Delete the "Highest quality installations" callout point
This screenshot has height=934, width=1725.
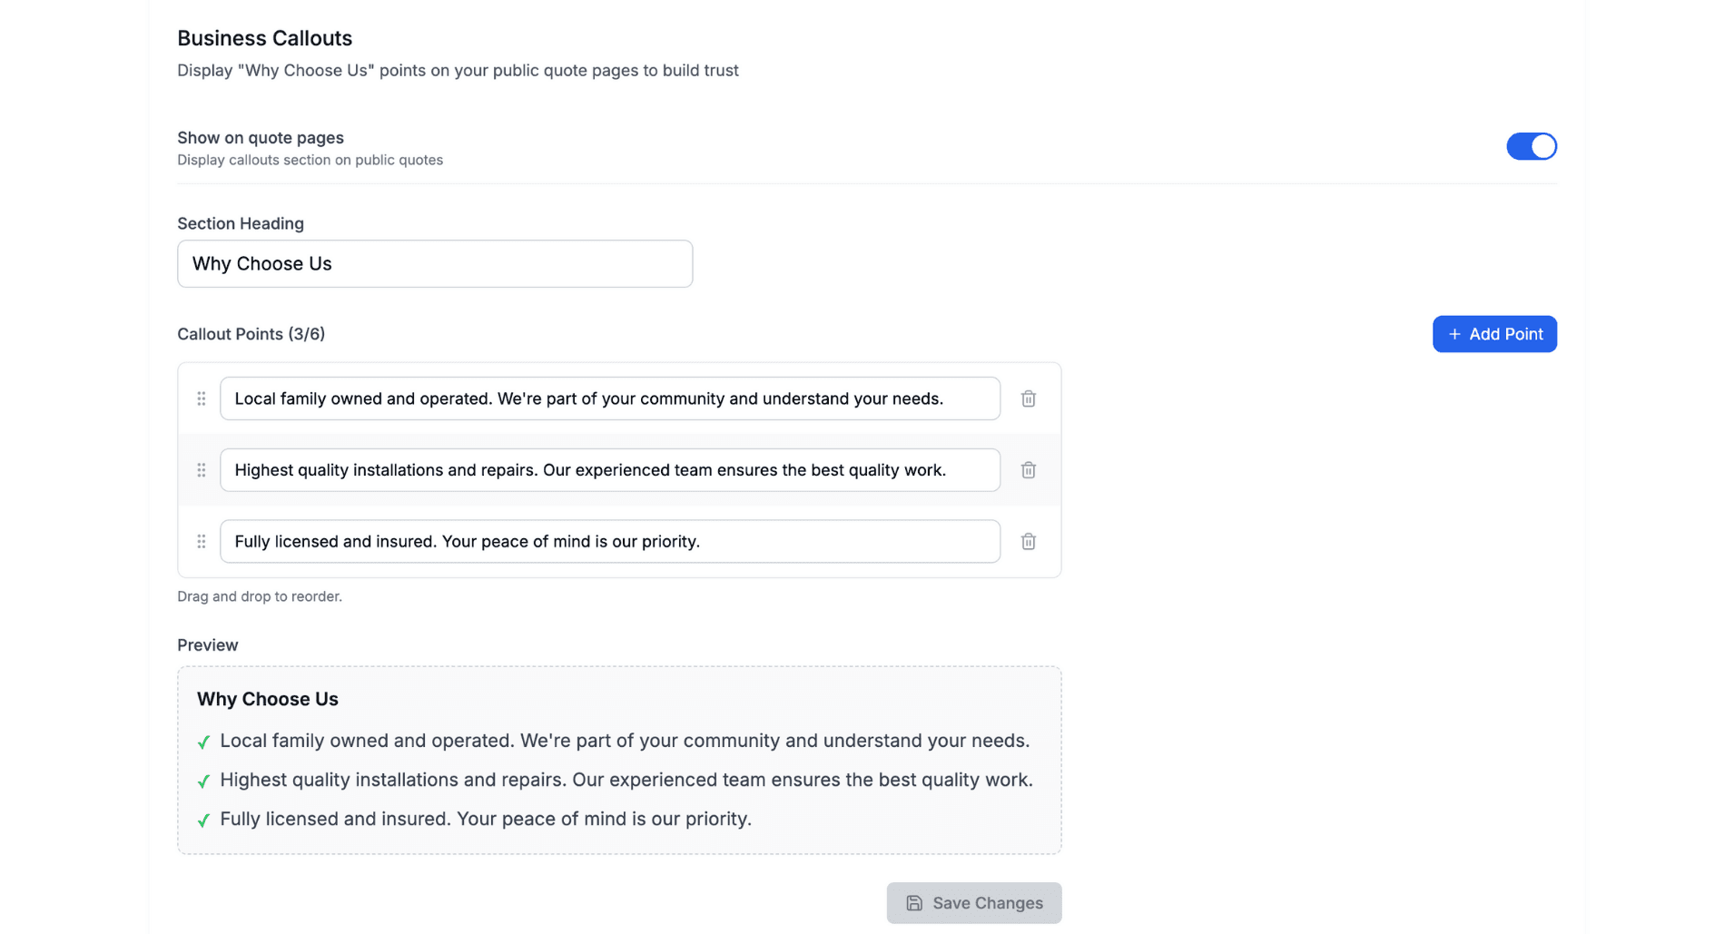(x=1029, y=470)
